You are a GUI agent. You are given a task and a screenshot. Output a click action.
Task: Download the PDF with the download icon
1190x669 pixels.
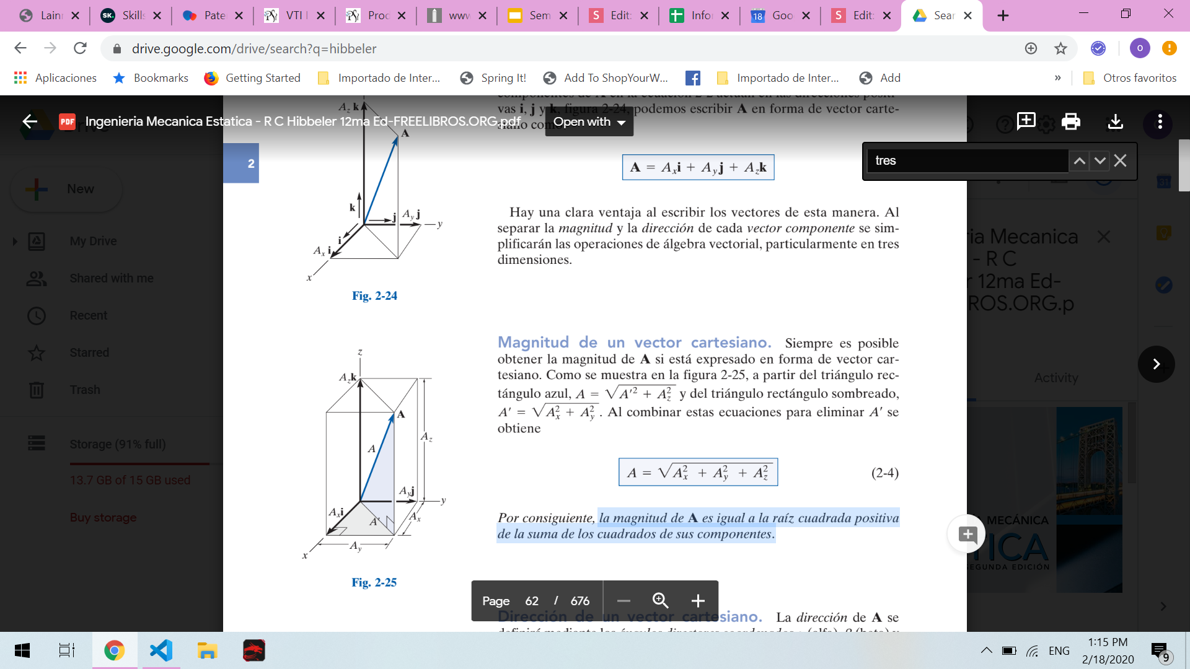tap(1115, 122)
